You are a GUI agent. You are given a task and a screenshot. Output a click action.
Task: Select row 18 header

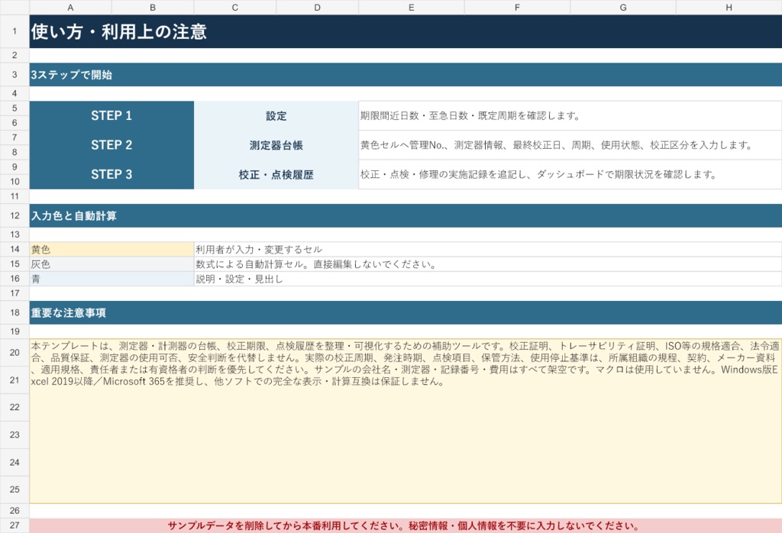tap(15, 312)
